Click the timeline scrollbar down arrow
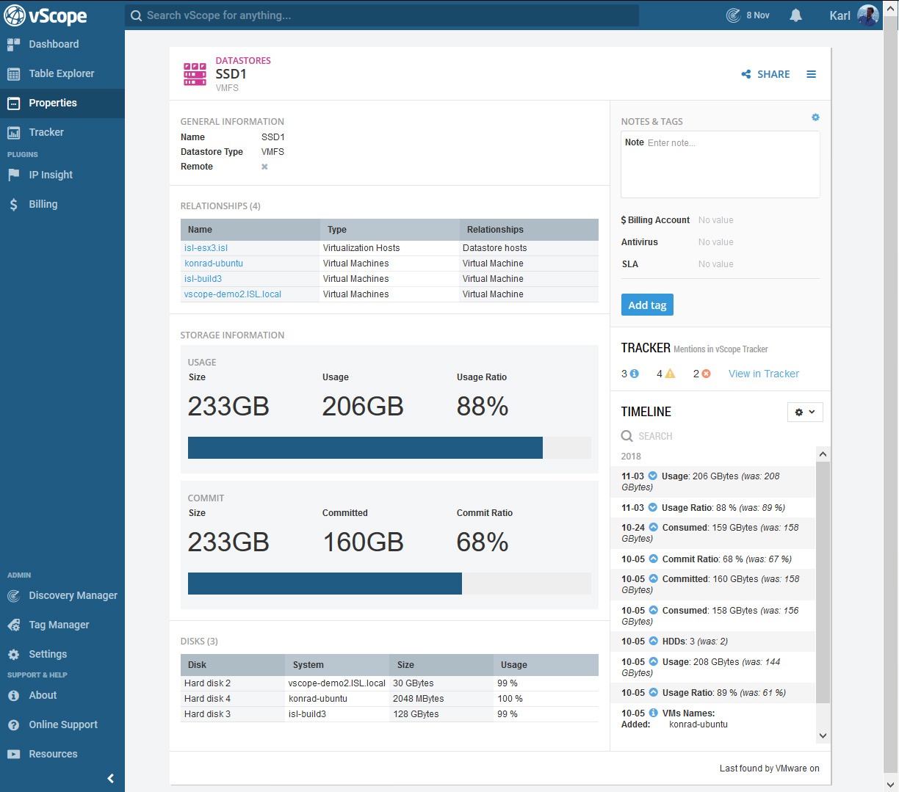This screenshot has height=792, width=899. pos(823,735)
